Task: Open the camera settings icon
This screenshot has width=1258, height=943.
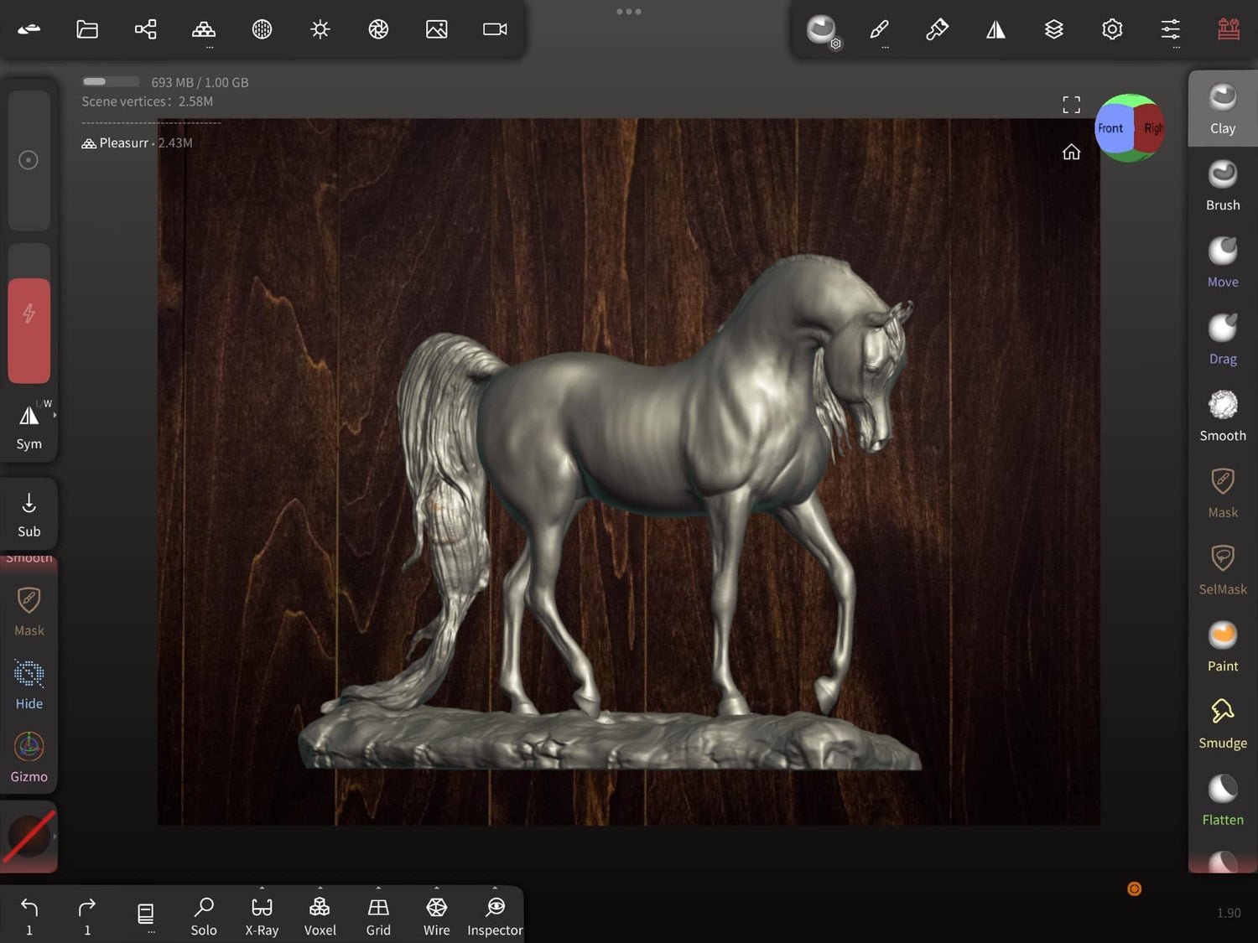Action: tap(494, 28)
